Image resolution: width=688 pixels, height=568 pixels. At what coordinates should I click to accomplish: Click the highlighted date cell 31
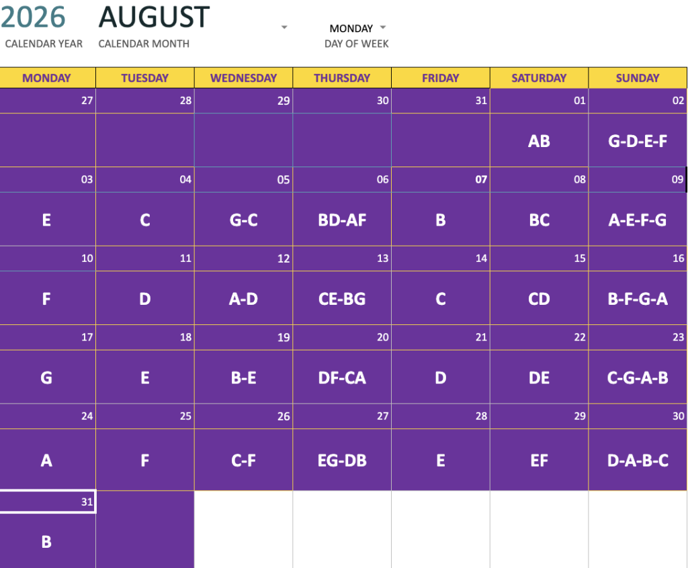[48, 502]
